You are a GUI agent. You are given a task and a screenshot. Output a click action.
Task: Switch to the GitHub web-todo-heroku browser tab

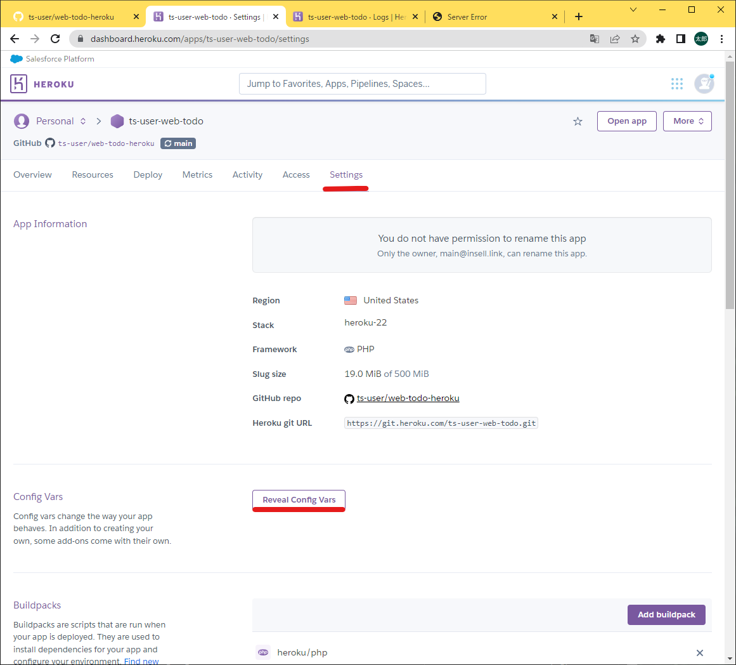(x=75, y=16)
